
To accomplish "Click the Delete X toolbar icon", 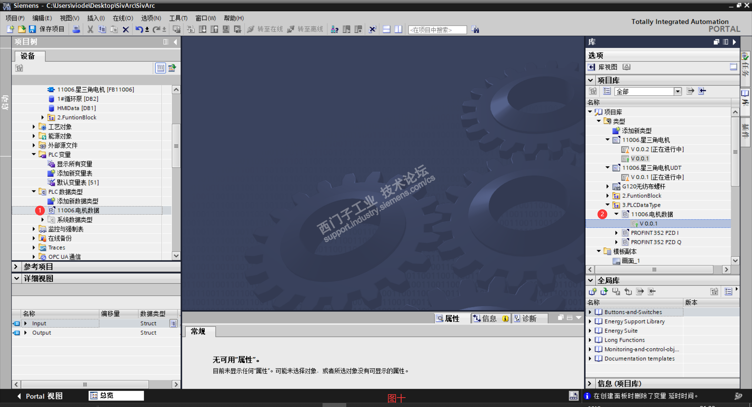I will coord(126,29).
